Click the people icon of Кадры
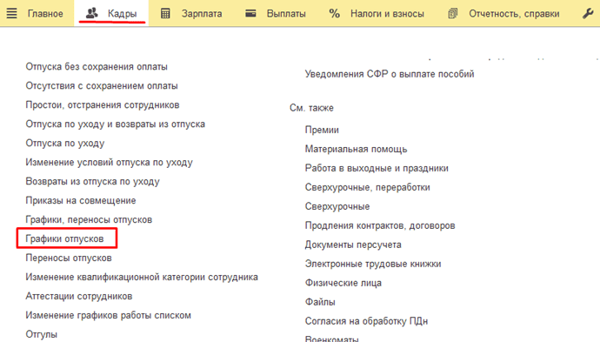Image resolution: width=600 pixels, height=342 pixels. coord(92,13)
